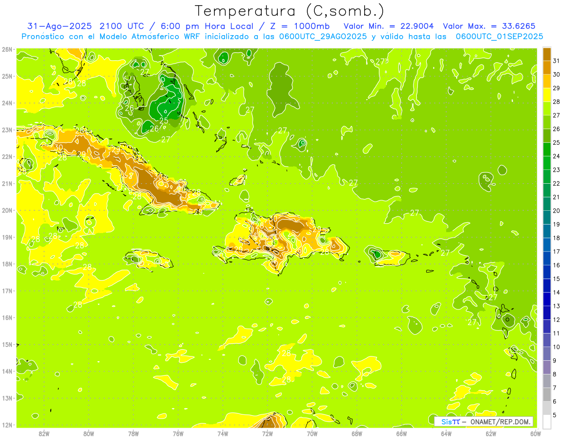
Task: Click the 70W longitude axis label
Action: (312, 433)
